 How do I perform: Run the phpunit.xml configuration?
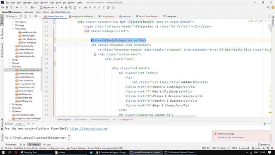(x=61, y=8)
